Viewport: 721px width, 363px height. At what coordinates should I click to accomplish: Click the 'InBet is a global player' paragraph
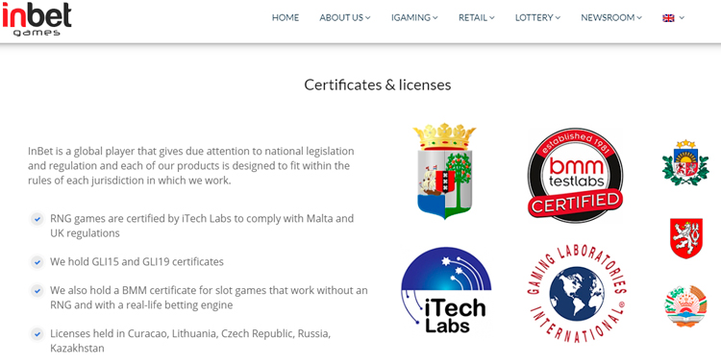191,165
